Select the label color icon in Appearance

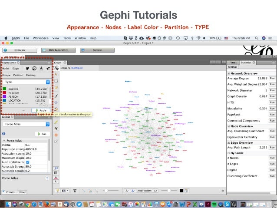click(x=41, y=68)
